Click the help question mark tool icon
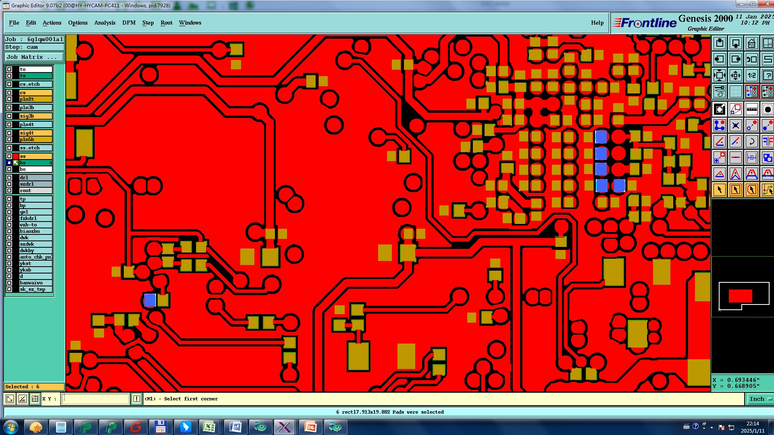Image resolution: width=774 pixels, height=435 pixels. 768,75
